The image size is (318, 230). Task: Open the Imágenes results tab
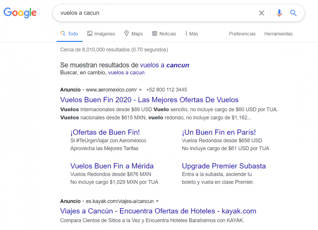click(x=101, y=34)
